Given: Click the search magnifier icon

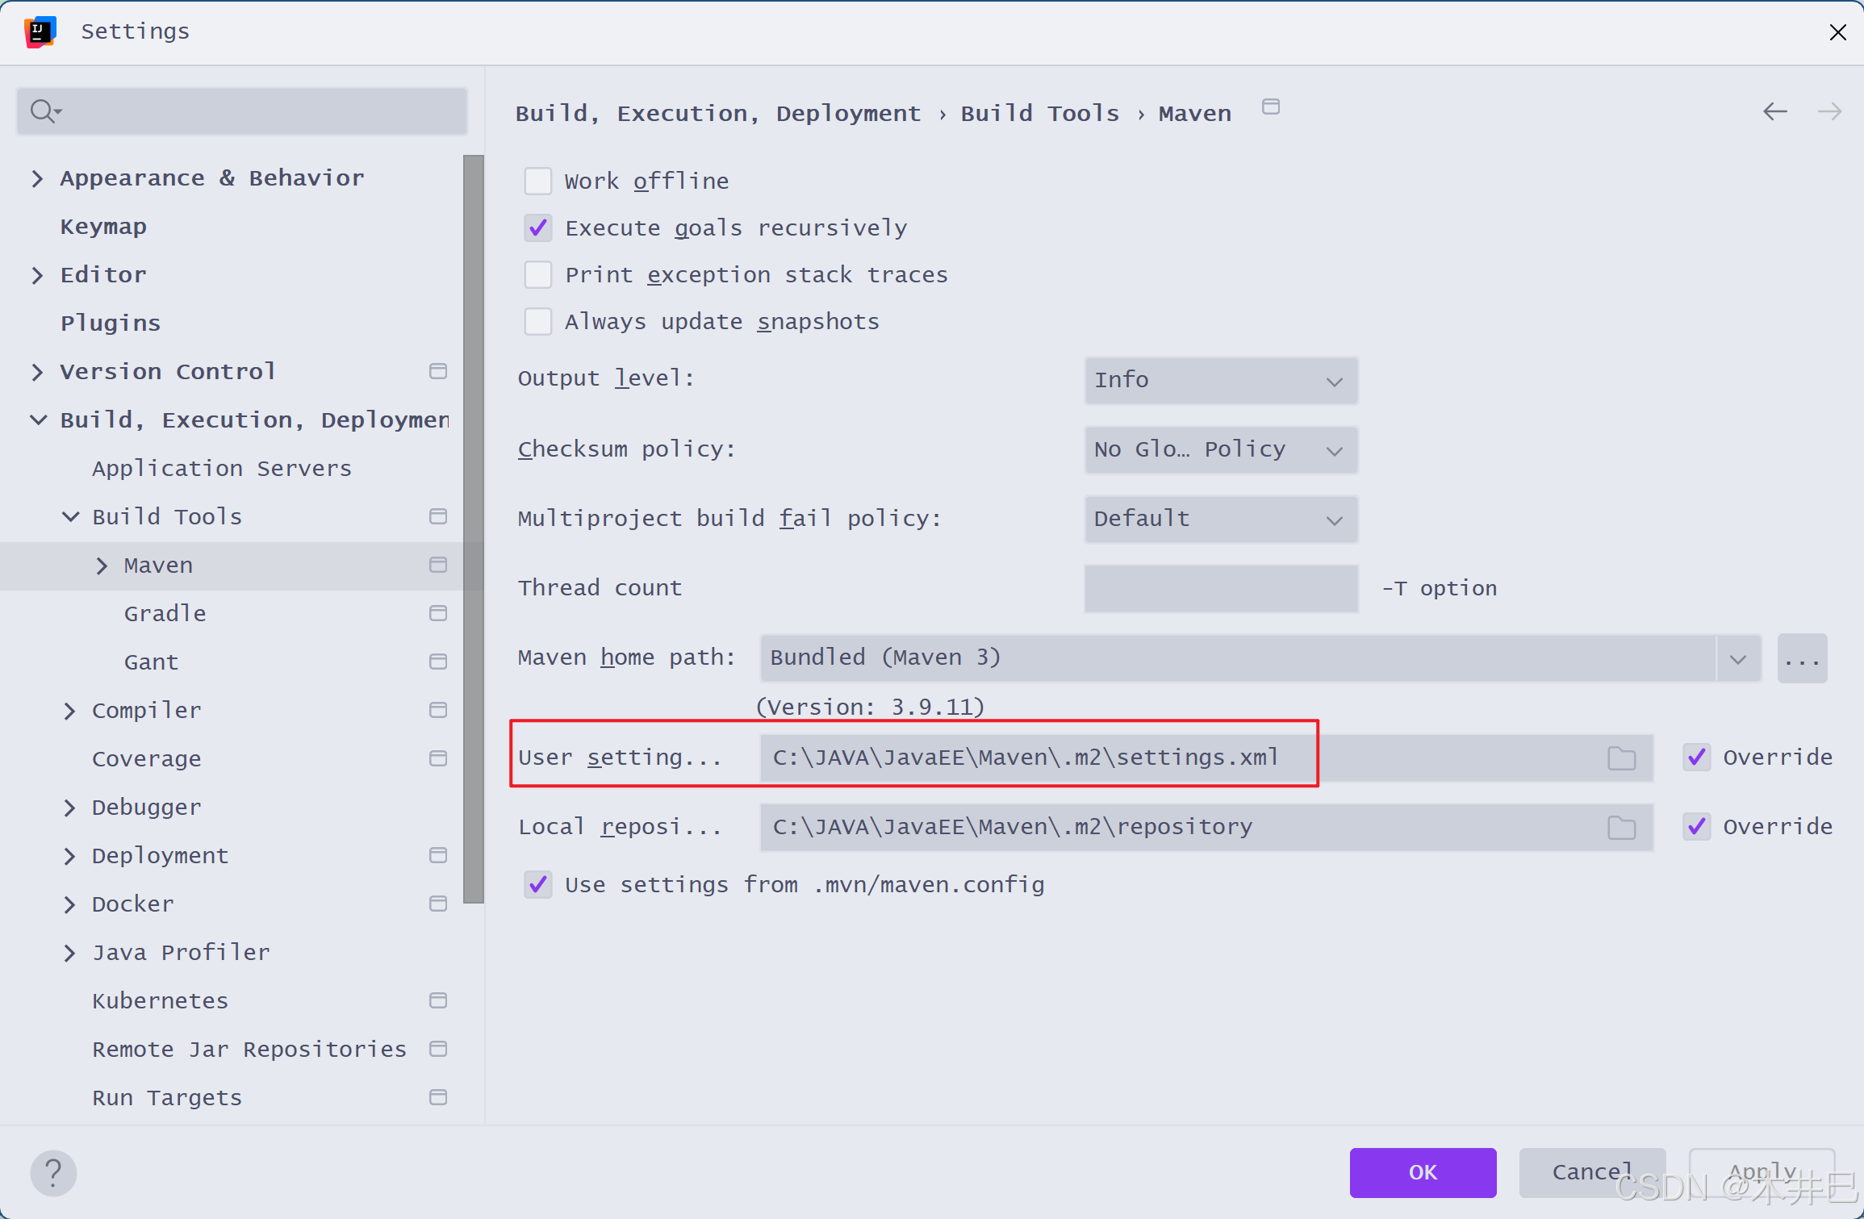Looking at the screenshot, I should [42, 111].
